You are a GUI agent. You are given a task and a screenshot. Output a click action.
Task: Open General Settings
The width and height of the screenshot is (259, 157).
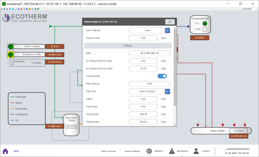[x=132, y=151]
